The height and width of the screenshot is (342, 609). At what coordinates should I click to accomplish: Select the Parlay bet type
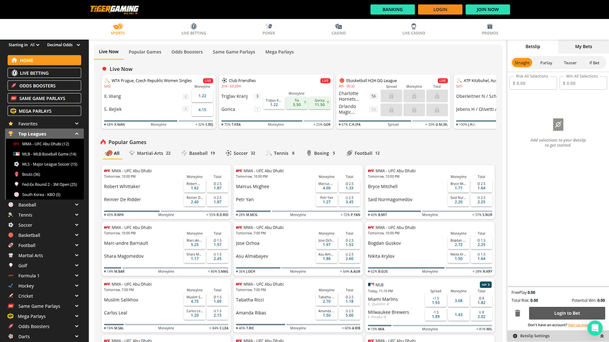pyautogui.click(x=546, y=63)
